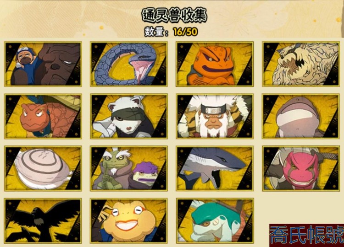Choose the purple giant salamander card
This screenshot has height=247, width=344.
pyautogui.click(x=301, y=116)
